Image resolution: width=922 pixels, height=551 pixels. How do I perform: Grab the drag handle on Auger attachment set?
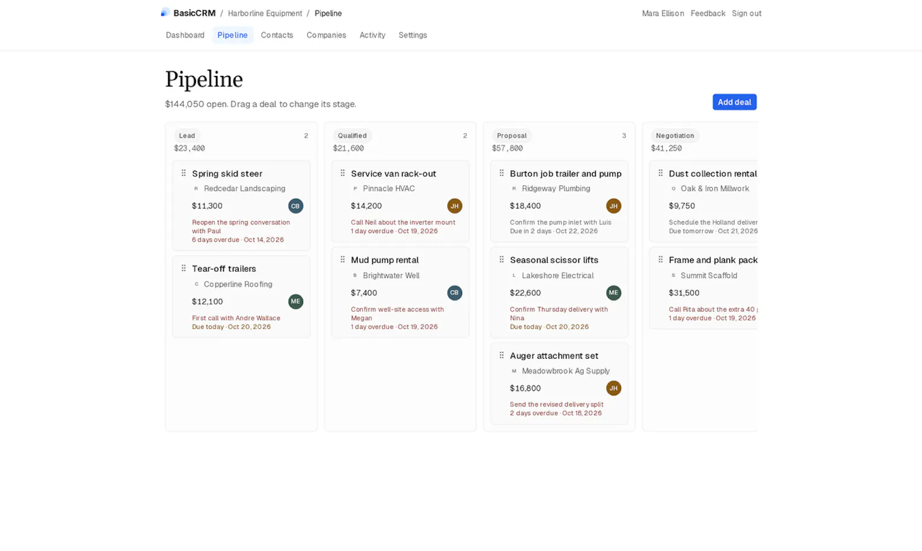coord(502,355)
